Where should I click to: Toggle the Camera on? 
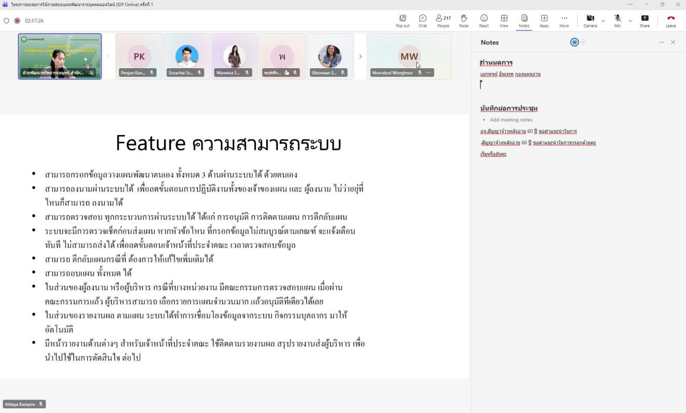coord(590,21)
